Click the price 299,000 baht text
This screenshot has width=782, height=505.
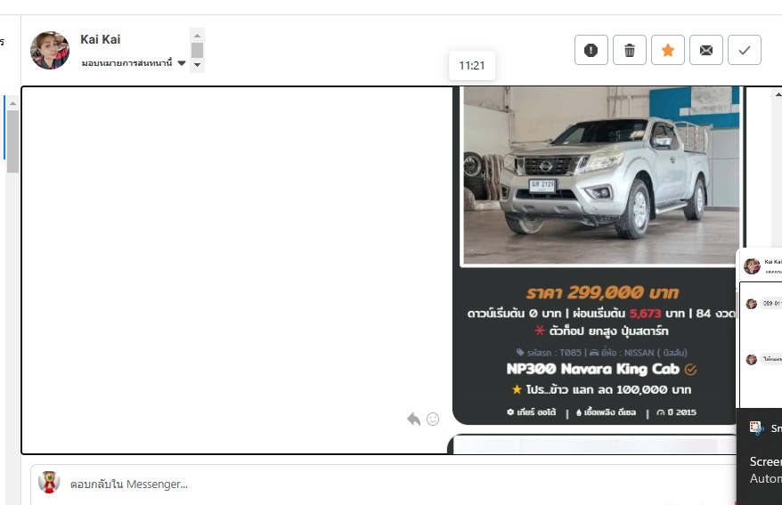tap(602, 293)
